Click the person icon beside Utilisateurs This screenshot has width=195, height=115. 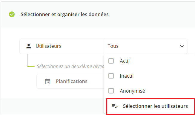(x=29, y=46)
